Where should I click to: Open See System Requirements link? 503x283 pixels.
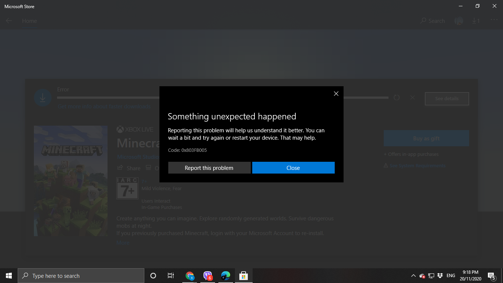pyautogui.click(x=417, y=166)
